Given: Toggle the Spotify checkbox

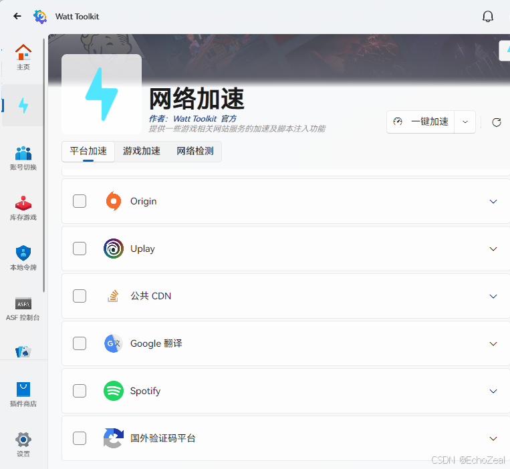Looking at the screenshot, I should pyautogui.click(x=80, y=391).
